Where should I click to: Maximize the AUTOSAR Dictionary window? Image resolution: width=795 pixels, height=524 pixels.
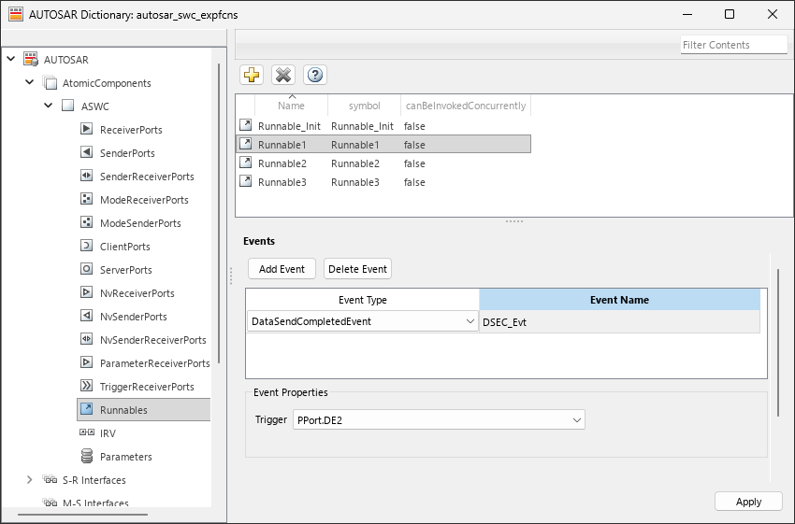click(730, 14)
